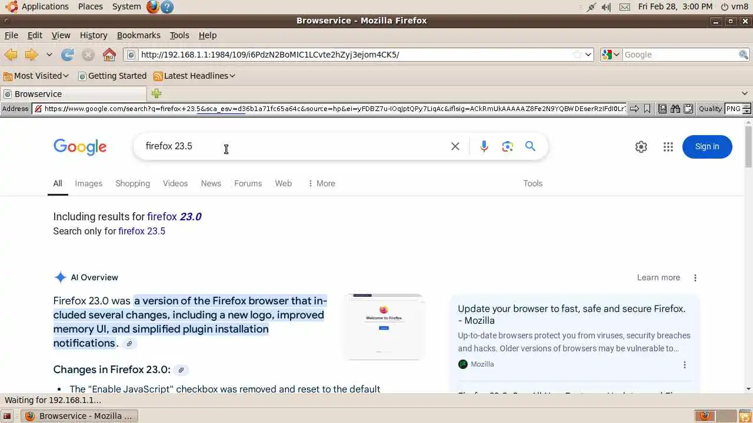Focus the Firefox Google search box
Image resolution: width=753 pixels, height=423 pixels.
pyautogui.click(x=680, y=55)
